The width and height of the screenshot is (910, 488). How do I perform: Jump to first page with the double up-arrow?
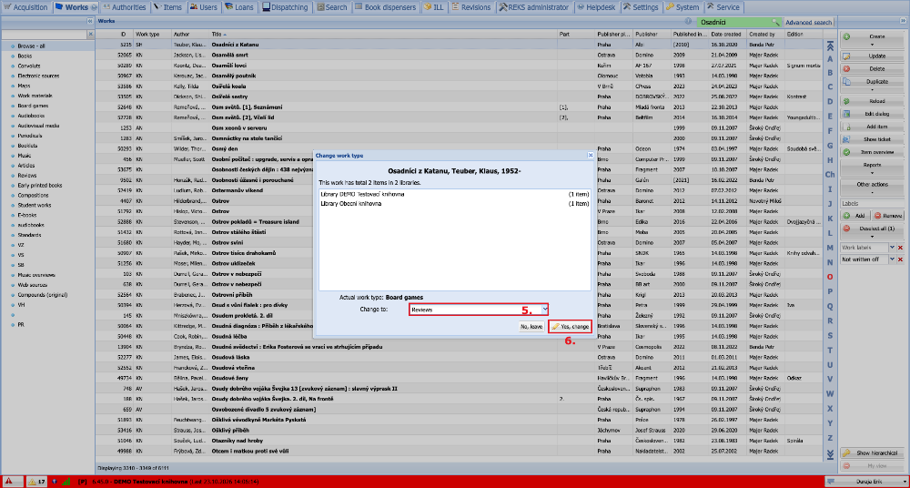tap(830, 46)
